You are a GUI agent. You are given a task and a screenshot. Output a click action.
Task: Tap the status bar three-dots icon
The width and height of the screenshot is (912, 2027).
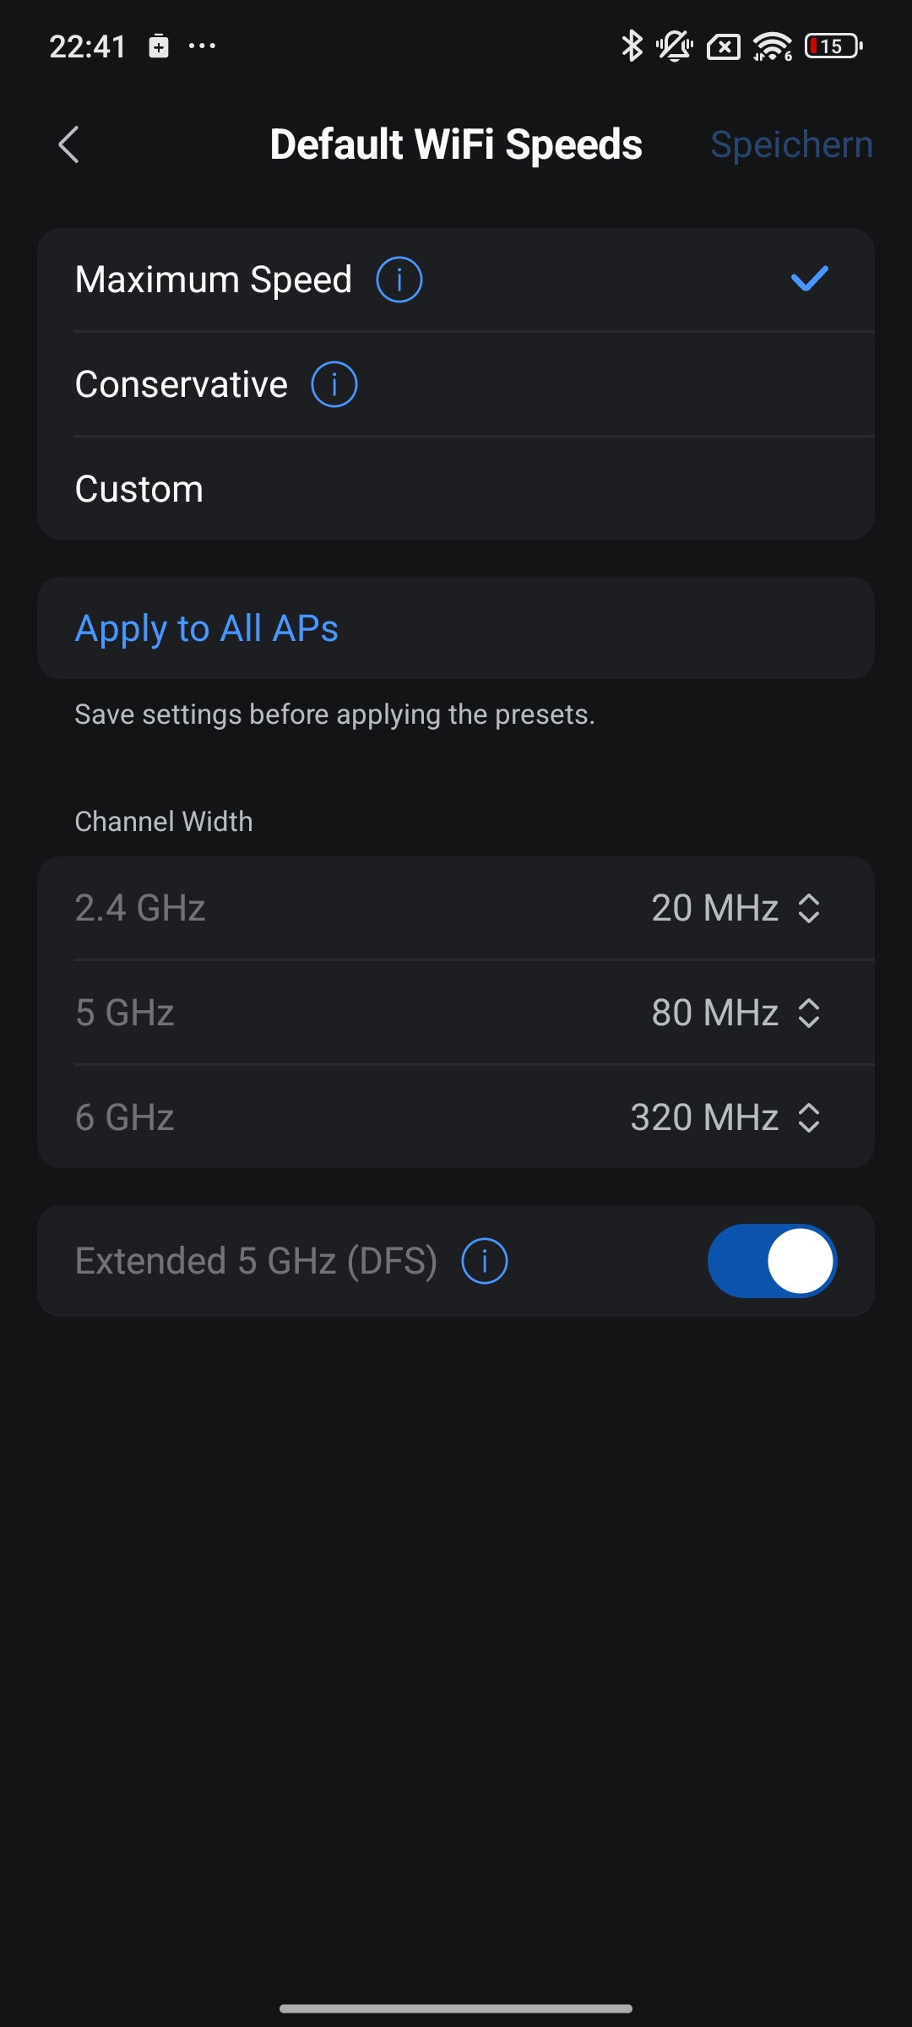[202, 46]
